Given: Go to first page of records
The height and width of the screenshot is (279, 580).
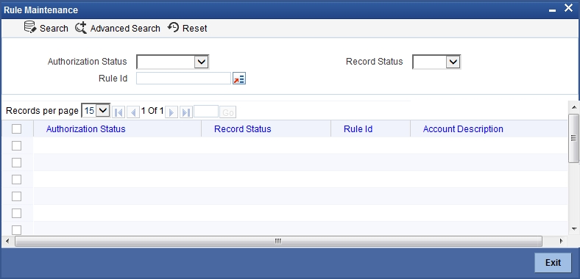Looking at the screenshot, I should tap(119, 112).
